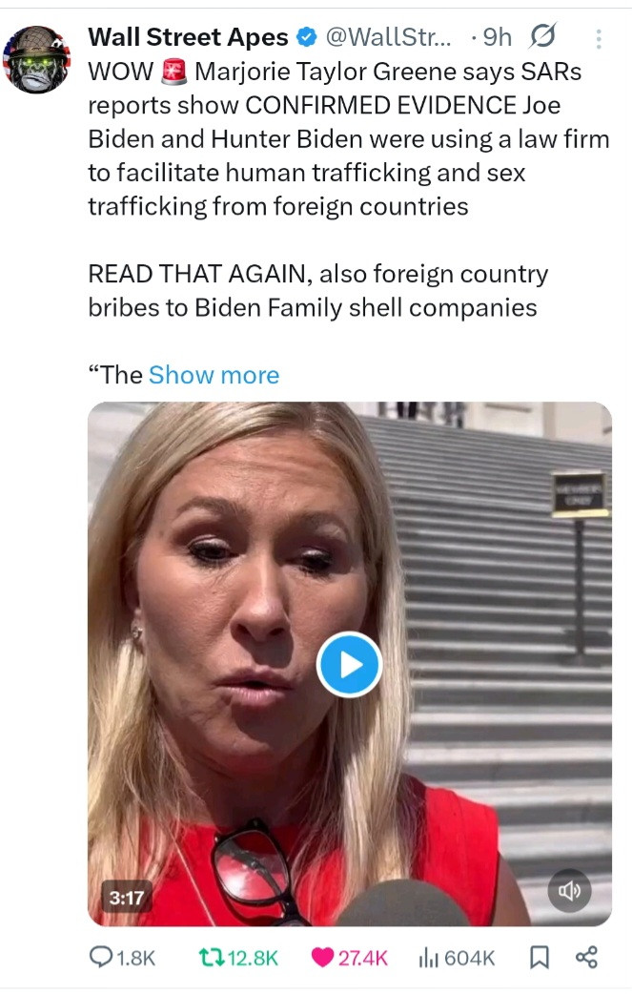Open the gorilla profile avatar

(x=37, y=59)
